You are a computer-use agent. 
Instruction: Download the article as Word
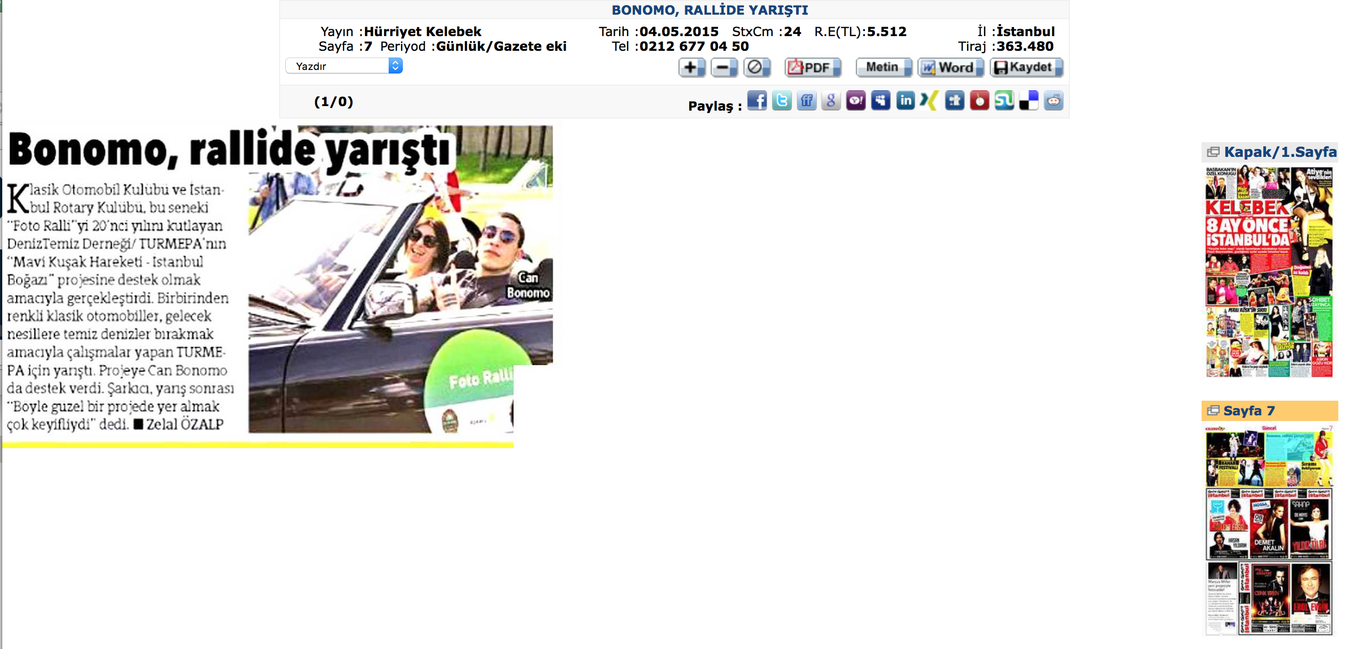click(x=951, y=68)
